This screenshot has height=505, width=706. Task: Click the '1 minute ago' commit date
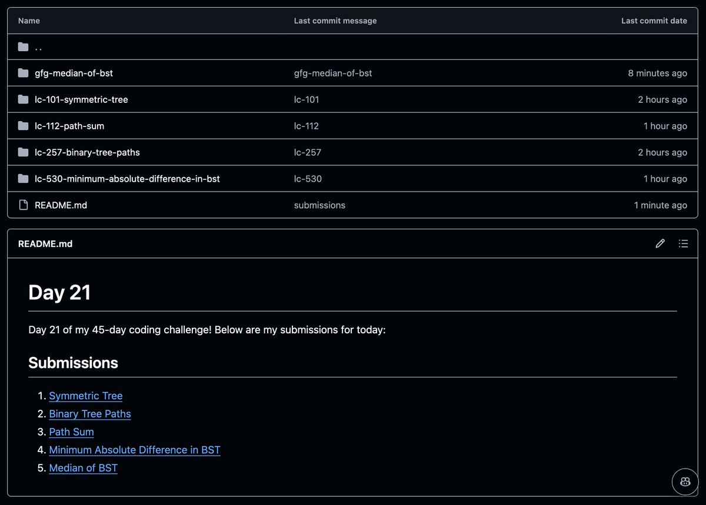(x=660, y=205)
